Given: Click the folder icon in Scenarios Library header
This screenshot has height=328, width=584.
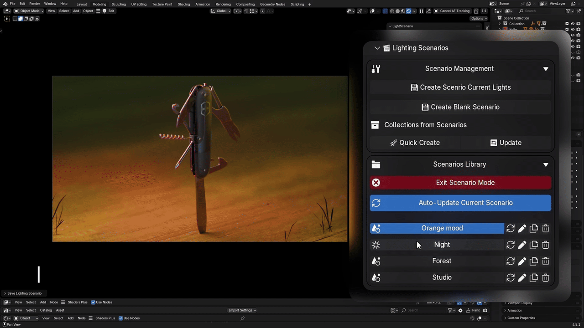Looking at the screenshot, I should tap(376, 164).
